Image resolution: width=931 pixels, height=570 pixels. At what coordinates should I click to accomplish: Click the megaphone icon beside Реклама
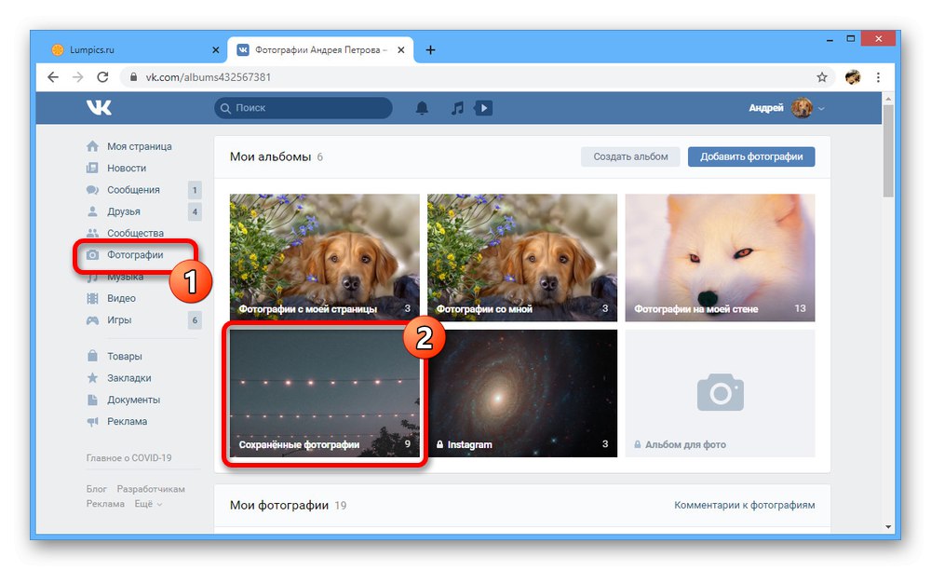tap(92, 422)
